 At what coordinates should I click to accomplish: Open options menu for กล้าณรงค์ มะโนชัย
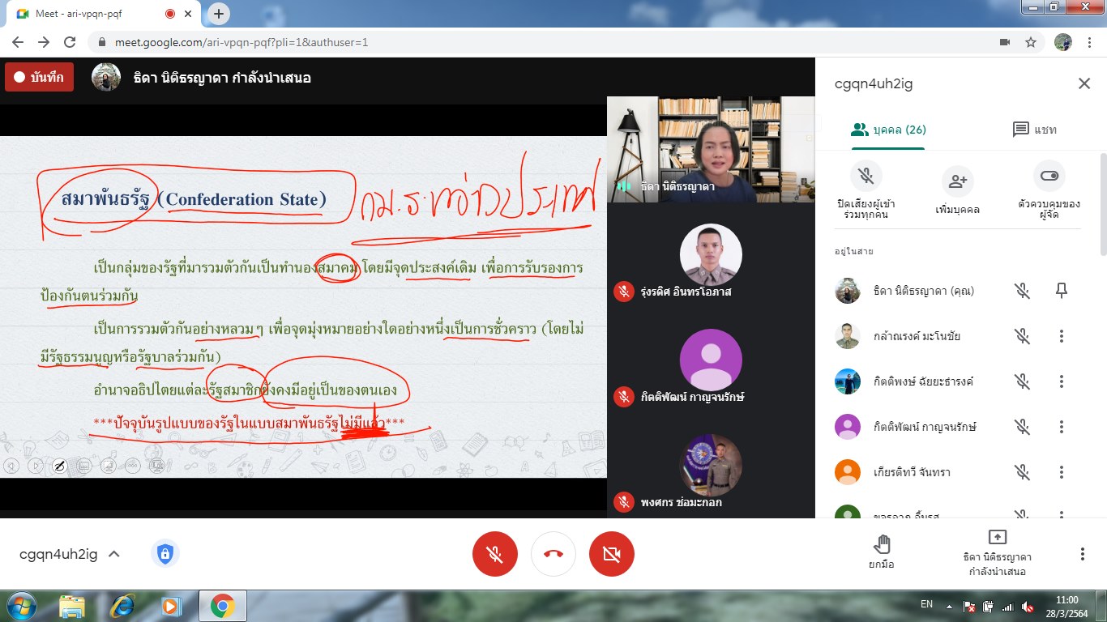pos(1062,336)
